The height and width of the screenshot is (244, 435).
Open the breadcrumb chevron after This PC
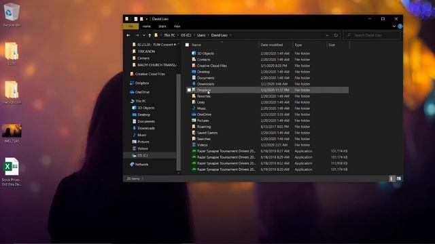[x=178, y=35]
